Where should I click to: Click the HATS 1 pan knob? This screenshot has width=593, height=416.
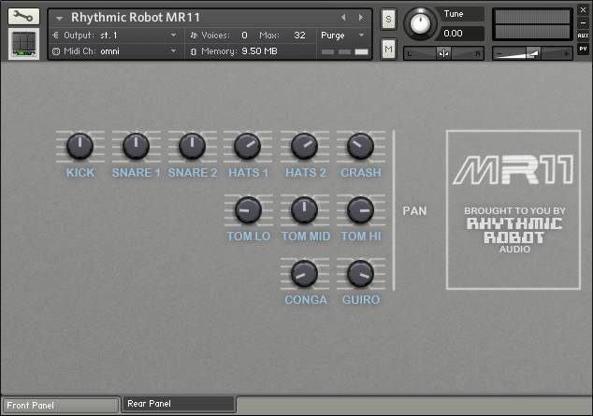(x=248, y=146)
